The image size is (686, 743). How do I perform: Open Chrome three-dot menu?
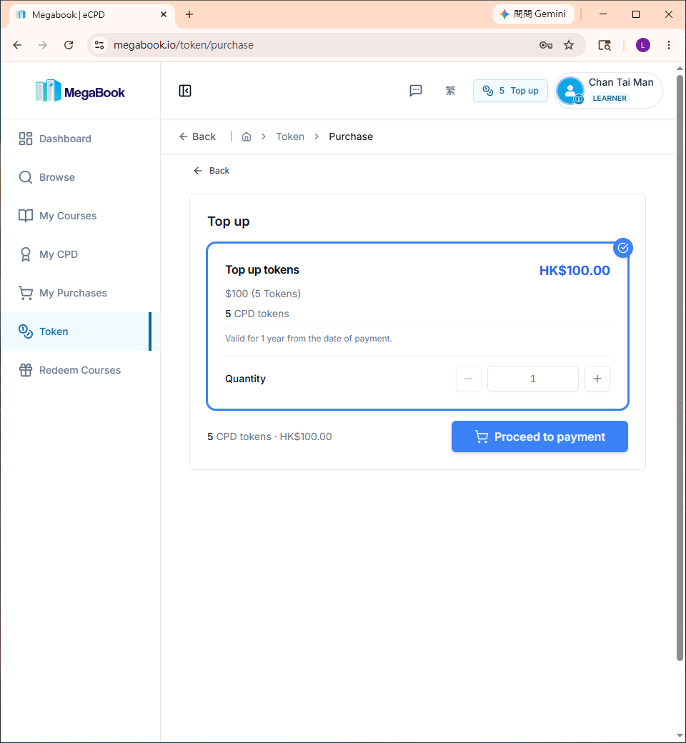coord(669,45)
